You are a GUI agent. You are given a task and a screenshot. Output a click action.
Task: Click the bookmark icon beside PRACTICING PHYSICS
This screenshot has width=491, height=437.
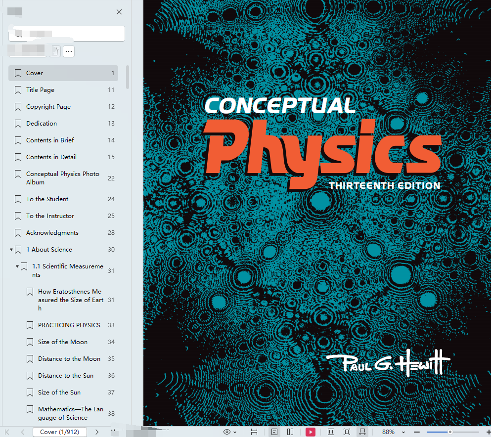point(30,325)
